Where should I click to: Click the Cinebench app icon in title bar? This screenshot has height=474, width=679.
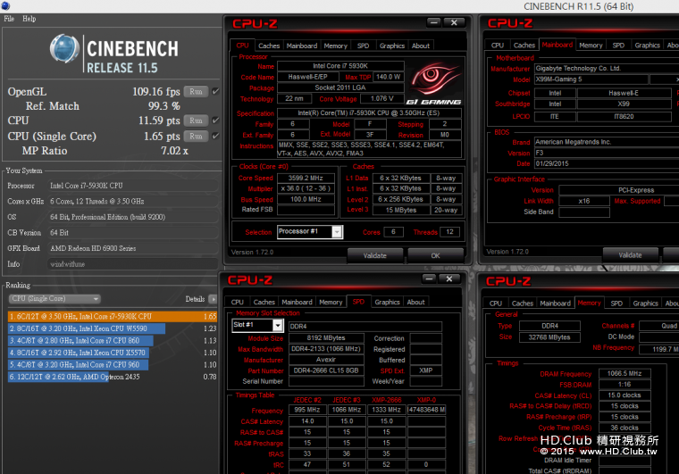[5, 5]
